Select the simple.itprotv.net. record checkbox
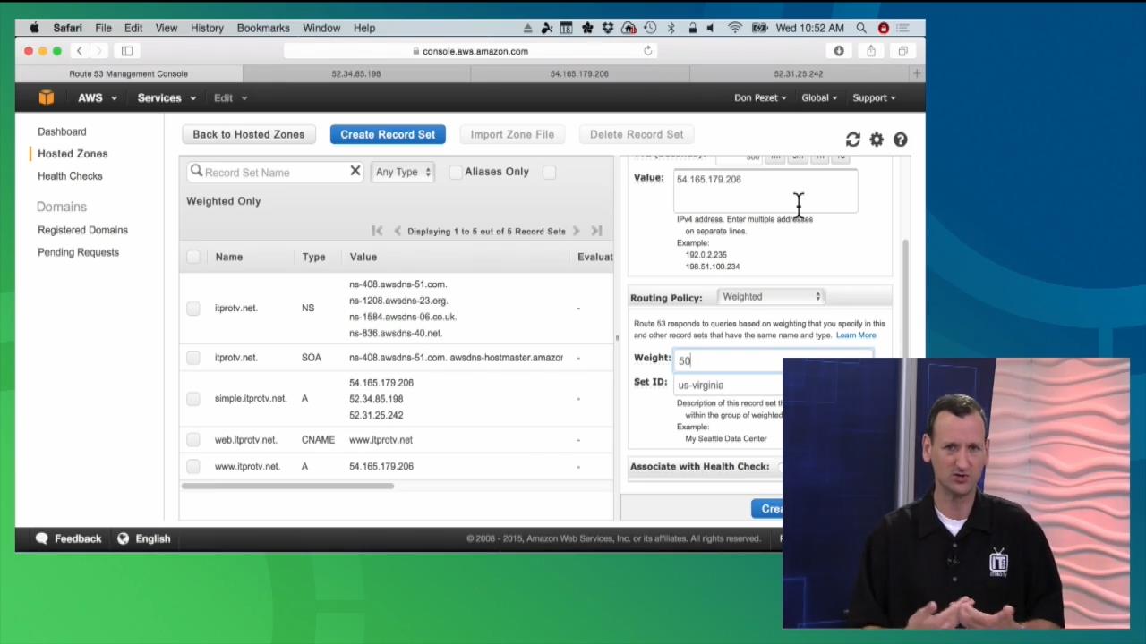This screenshot has height=644, width=1146. 193,398
